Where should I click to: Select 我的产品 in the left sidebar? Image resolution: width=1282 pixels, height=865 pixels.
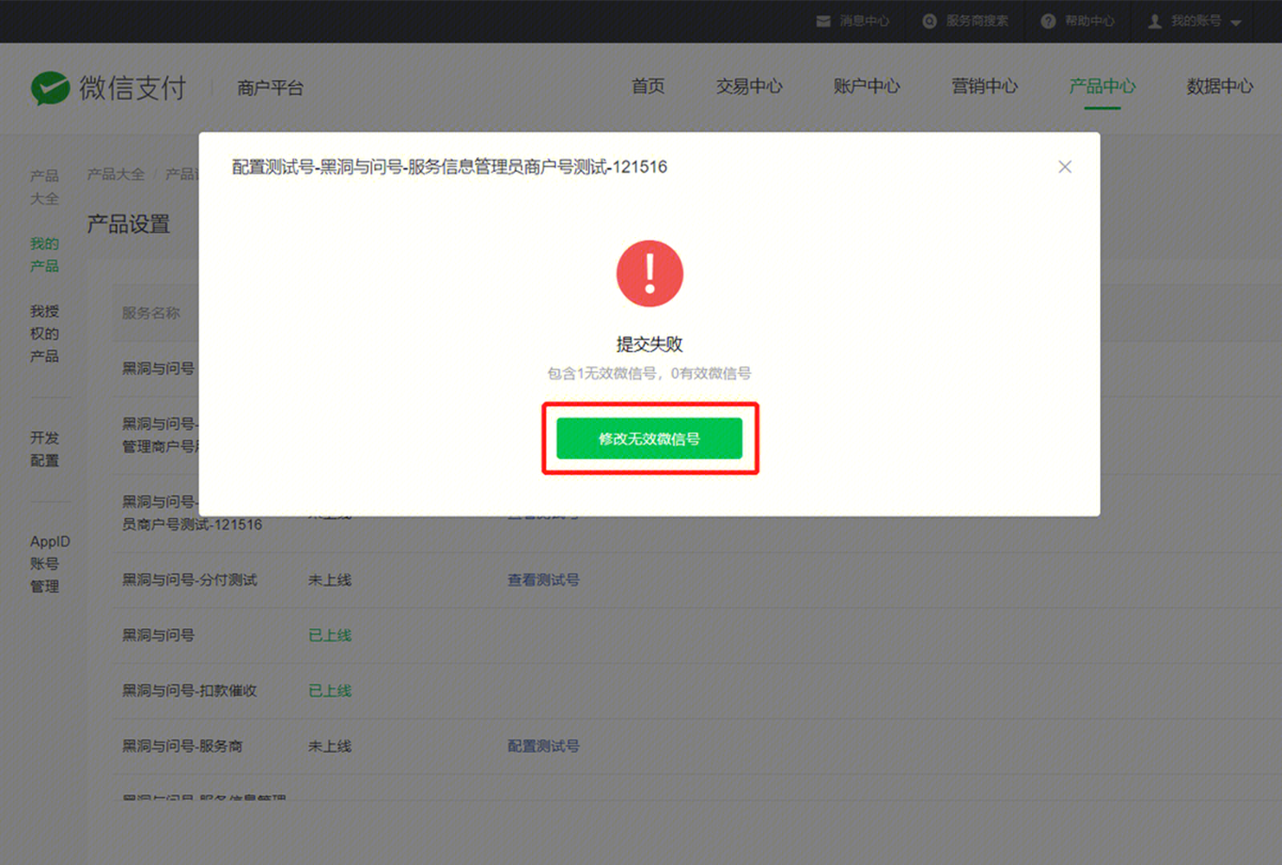[x=44, y=255]
